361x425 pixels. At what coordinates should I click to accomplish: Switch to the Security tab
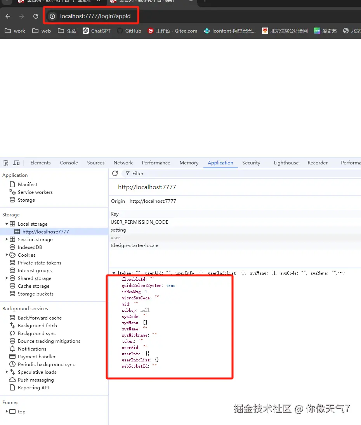point(251,163)
